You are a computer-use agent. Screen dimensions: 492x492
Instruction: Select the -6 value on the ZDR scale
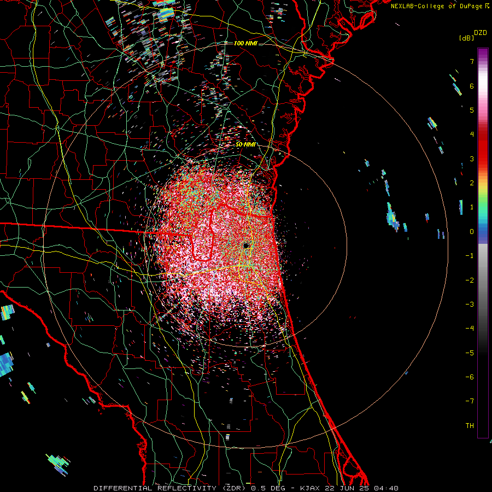point(470,377)
